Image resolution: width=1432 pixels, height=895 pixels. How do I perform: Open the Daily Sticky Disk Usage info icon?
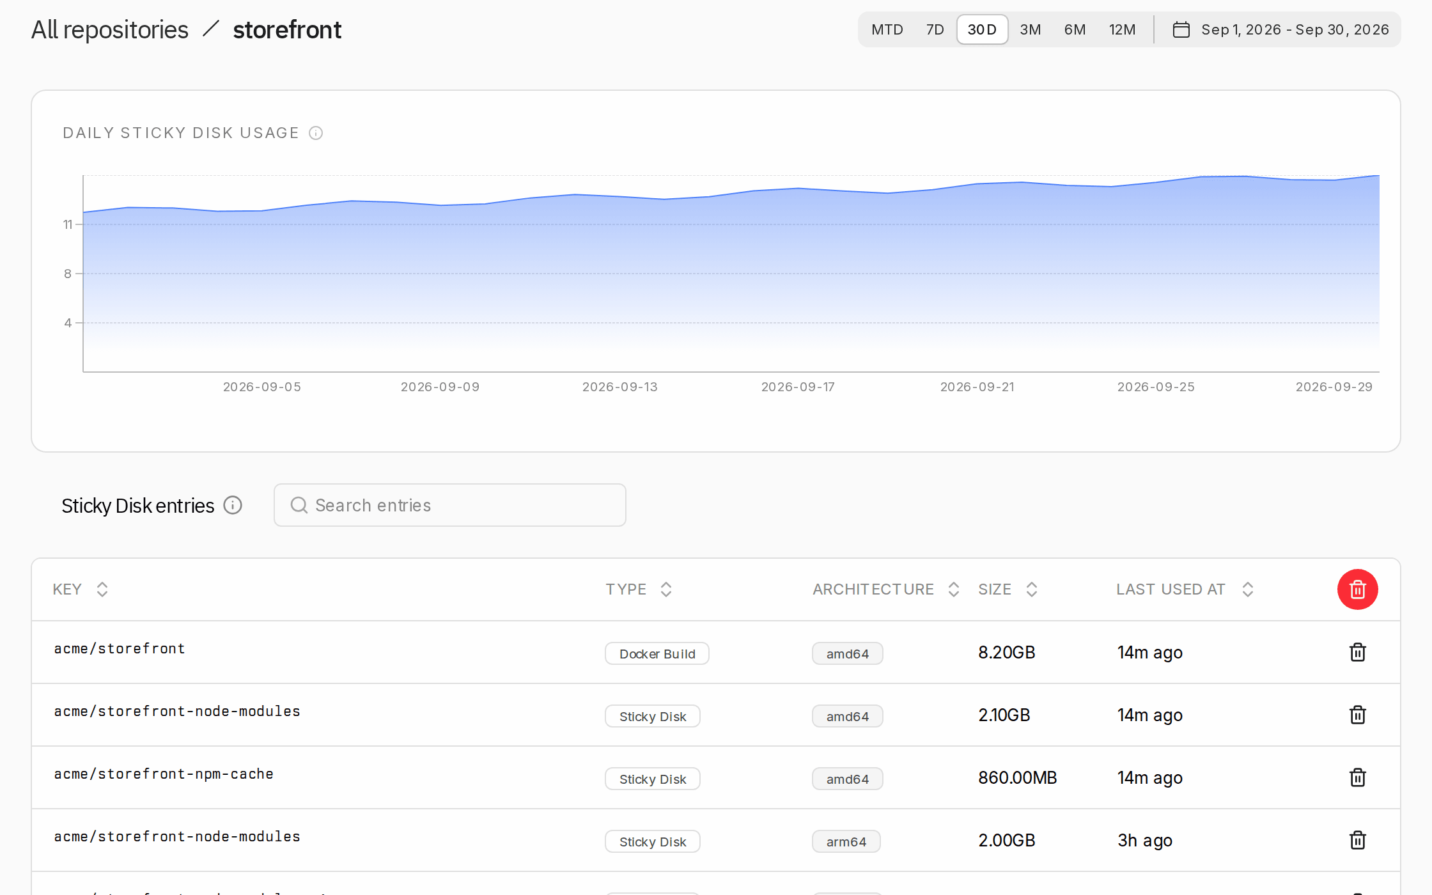[316, 133]
